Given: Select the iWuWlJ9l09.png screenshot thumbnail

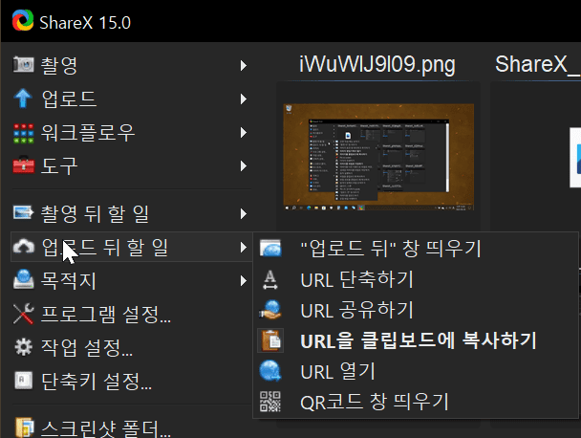Looking at the screenshot, I should (x=378, y=157).
